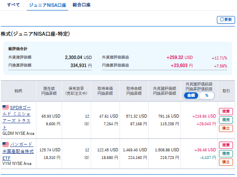Open the 総合口座 tab

[81, 5]
